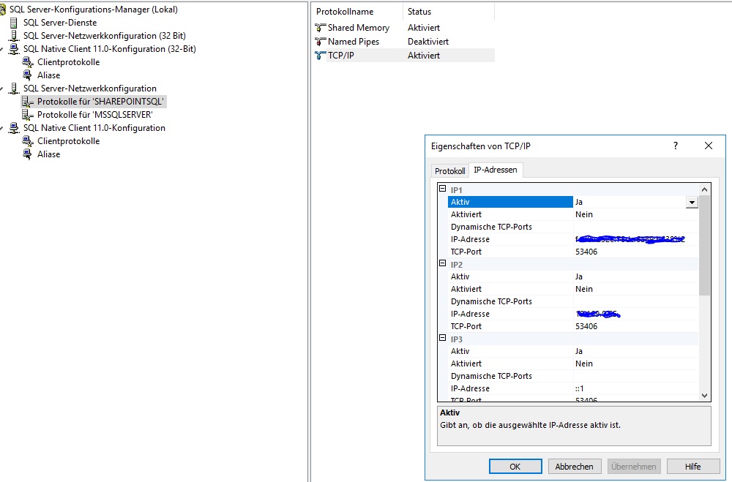Switch to the Protokoll tab

450,170
